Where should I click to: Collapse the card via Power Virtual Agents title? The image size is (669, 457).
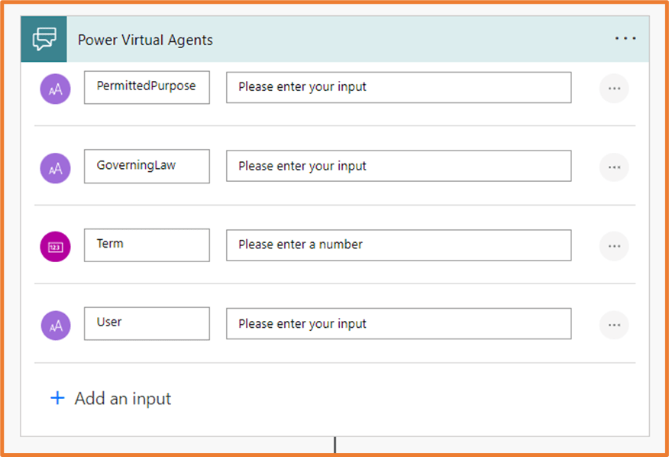(145, 40)
